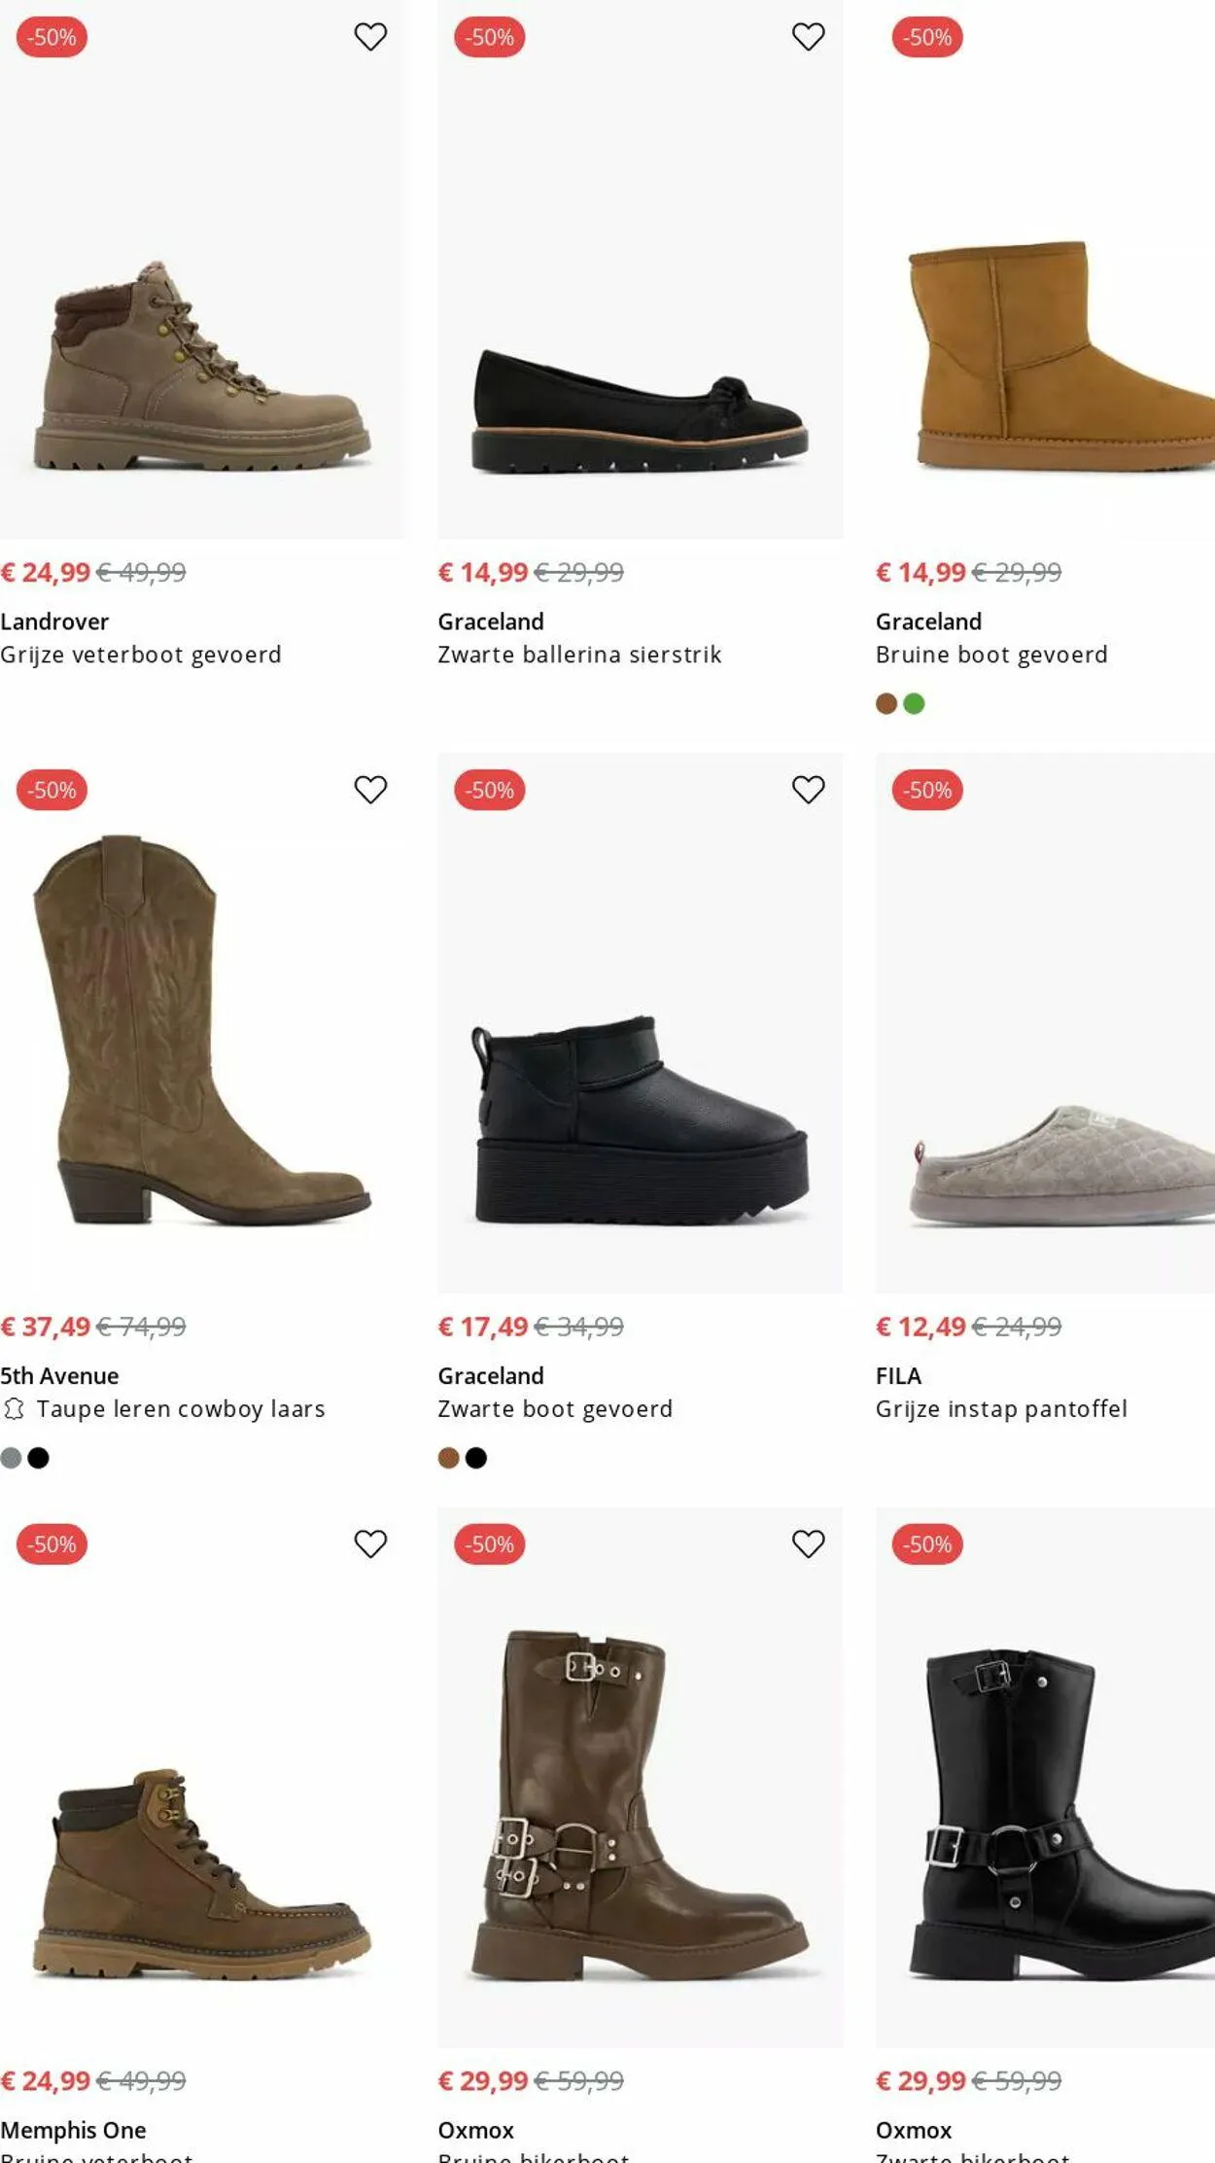This screenshot has width=1215, height=2163.
Task: Choose green color of Graceland Bruine boot
Action: coord(915,704)
